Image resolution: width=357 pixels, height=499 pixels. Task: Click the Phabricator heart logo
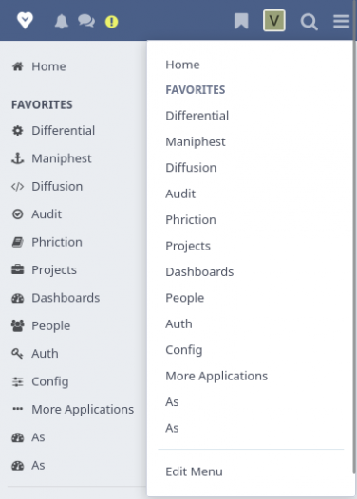click(25, 21)
